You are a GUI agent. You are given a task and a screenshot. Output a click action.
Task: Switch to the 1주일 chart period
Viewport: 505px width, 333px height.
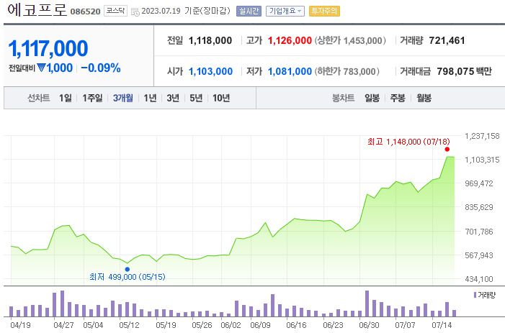(x=93, y=99)
